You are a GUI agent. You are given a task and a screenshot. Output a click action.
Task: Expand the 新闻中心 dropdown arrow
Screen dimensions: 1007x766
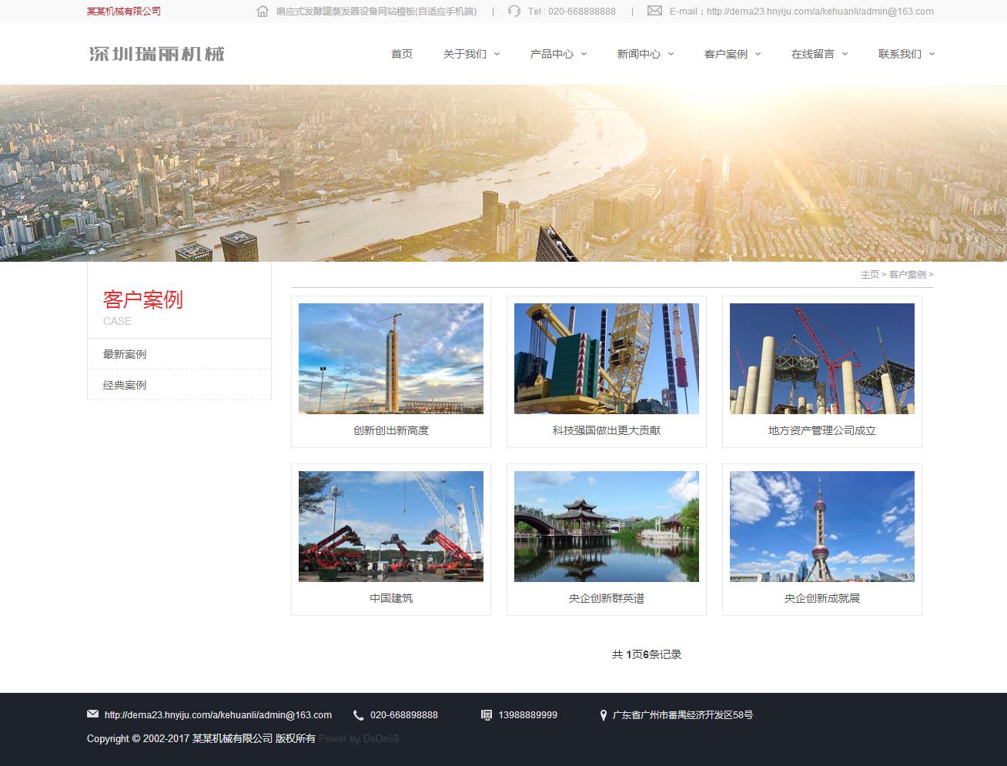[x=671, y=54]
